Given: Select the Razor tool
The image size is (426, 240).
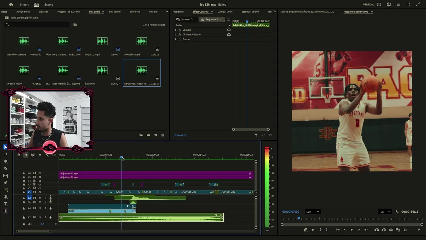Looking at the screenshot, I should (5, 168).
